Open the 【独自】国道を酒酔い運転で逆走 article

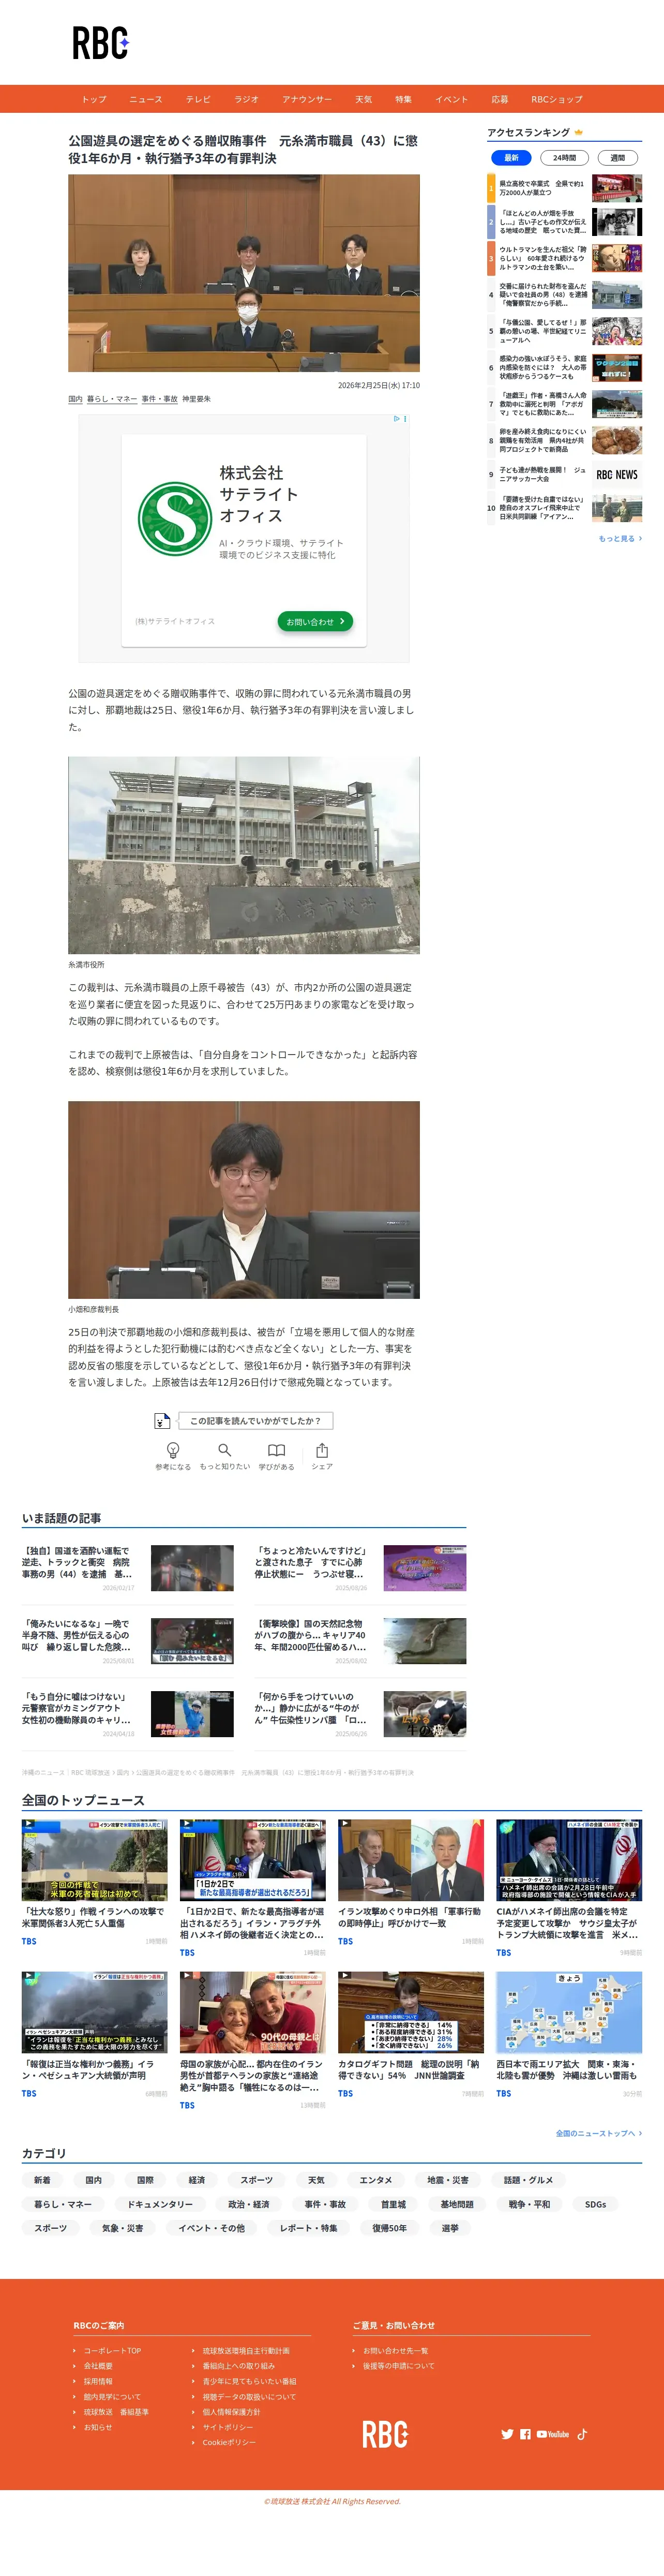127,1568
